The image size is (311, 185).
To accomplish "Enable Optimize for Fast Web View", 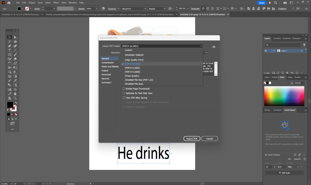I will tap(124, 93).
